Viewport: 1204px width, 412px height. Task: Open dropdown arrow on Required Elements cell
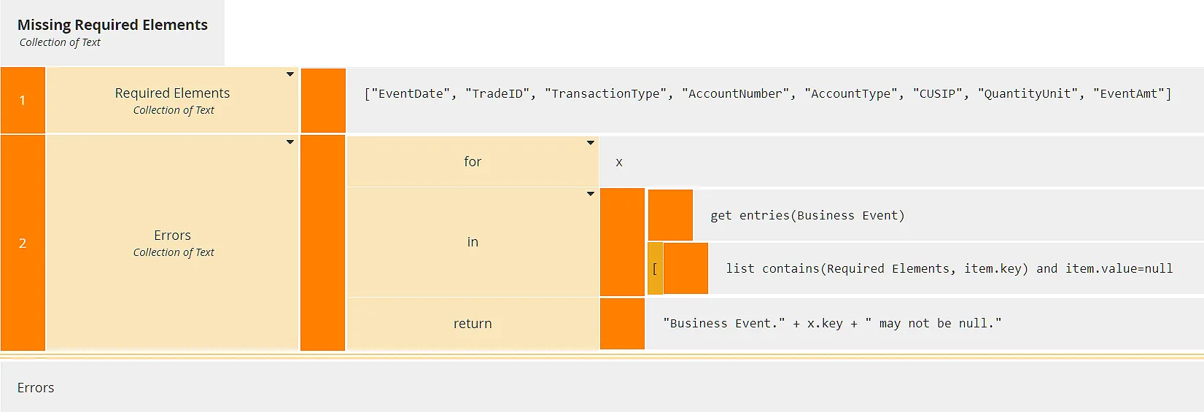pos(290,74)
